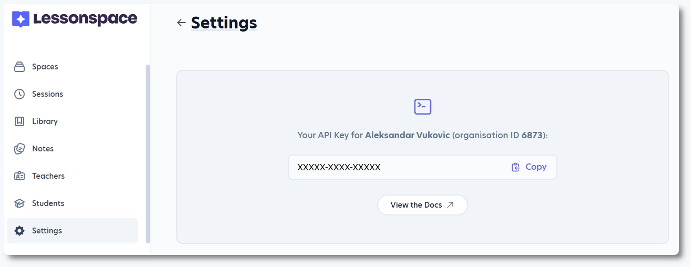Click the Teachers badge icon
691x267 pixels.
coord(19,176)
